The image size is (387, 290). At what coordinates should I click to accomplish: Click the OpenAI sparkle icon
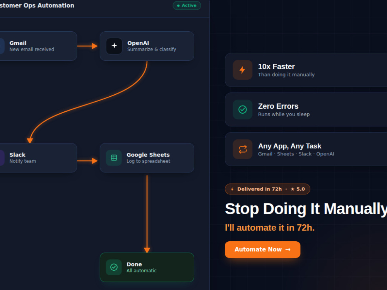click(114, 46)
